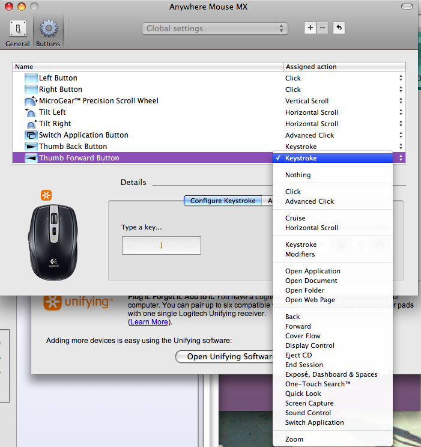Choose Open Application from the menu
Screen dimensions: 421x447
coord(333,271)
